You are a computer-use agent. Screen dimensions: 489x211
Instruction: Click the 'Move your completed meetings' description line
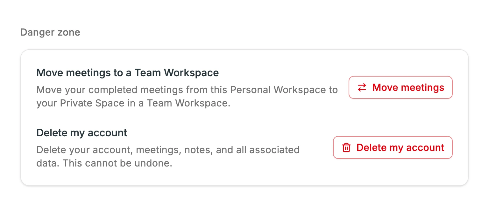click(x=187, y=90)
